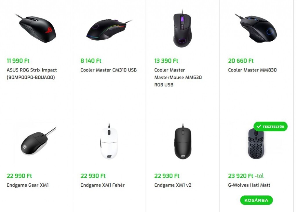Click the 23 920 Ft -tól price
Screen dimensions: 297x212
[x=246, y=176]
